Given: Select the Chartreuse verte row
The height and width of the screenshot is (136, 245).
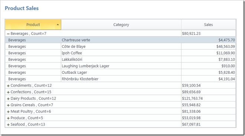Looking at the screenshot, I should point(121,40).
